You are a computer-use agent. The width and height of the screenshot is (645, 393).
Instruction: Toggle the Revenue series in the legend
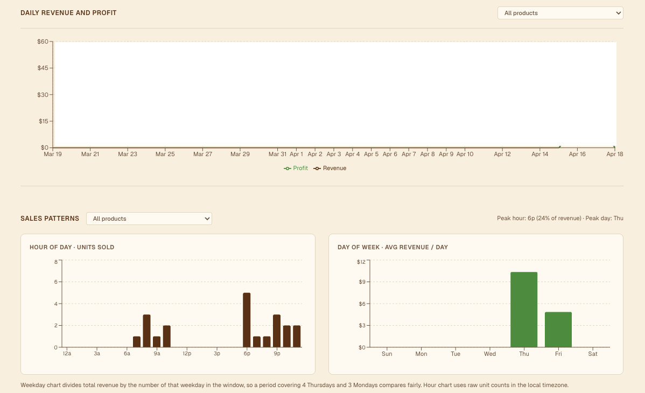330,168
